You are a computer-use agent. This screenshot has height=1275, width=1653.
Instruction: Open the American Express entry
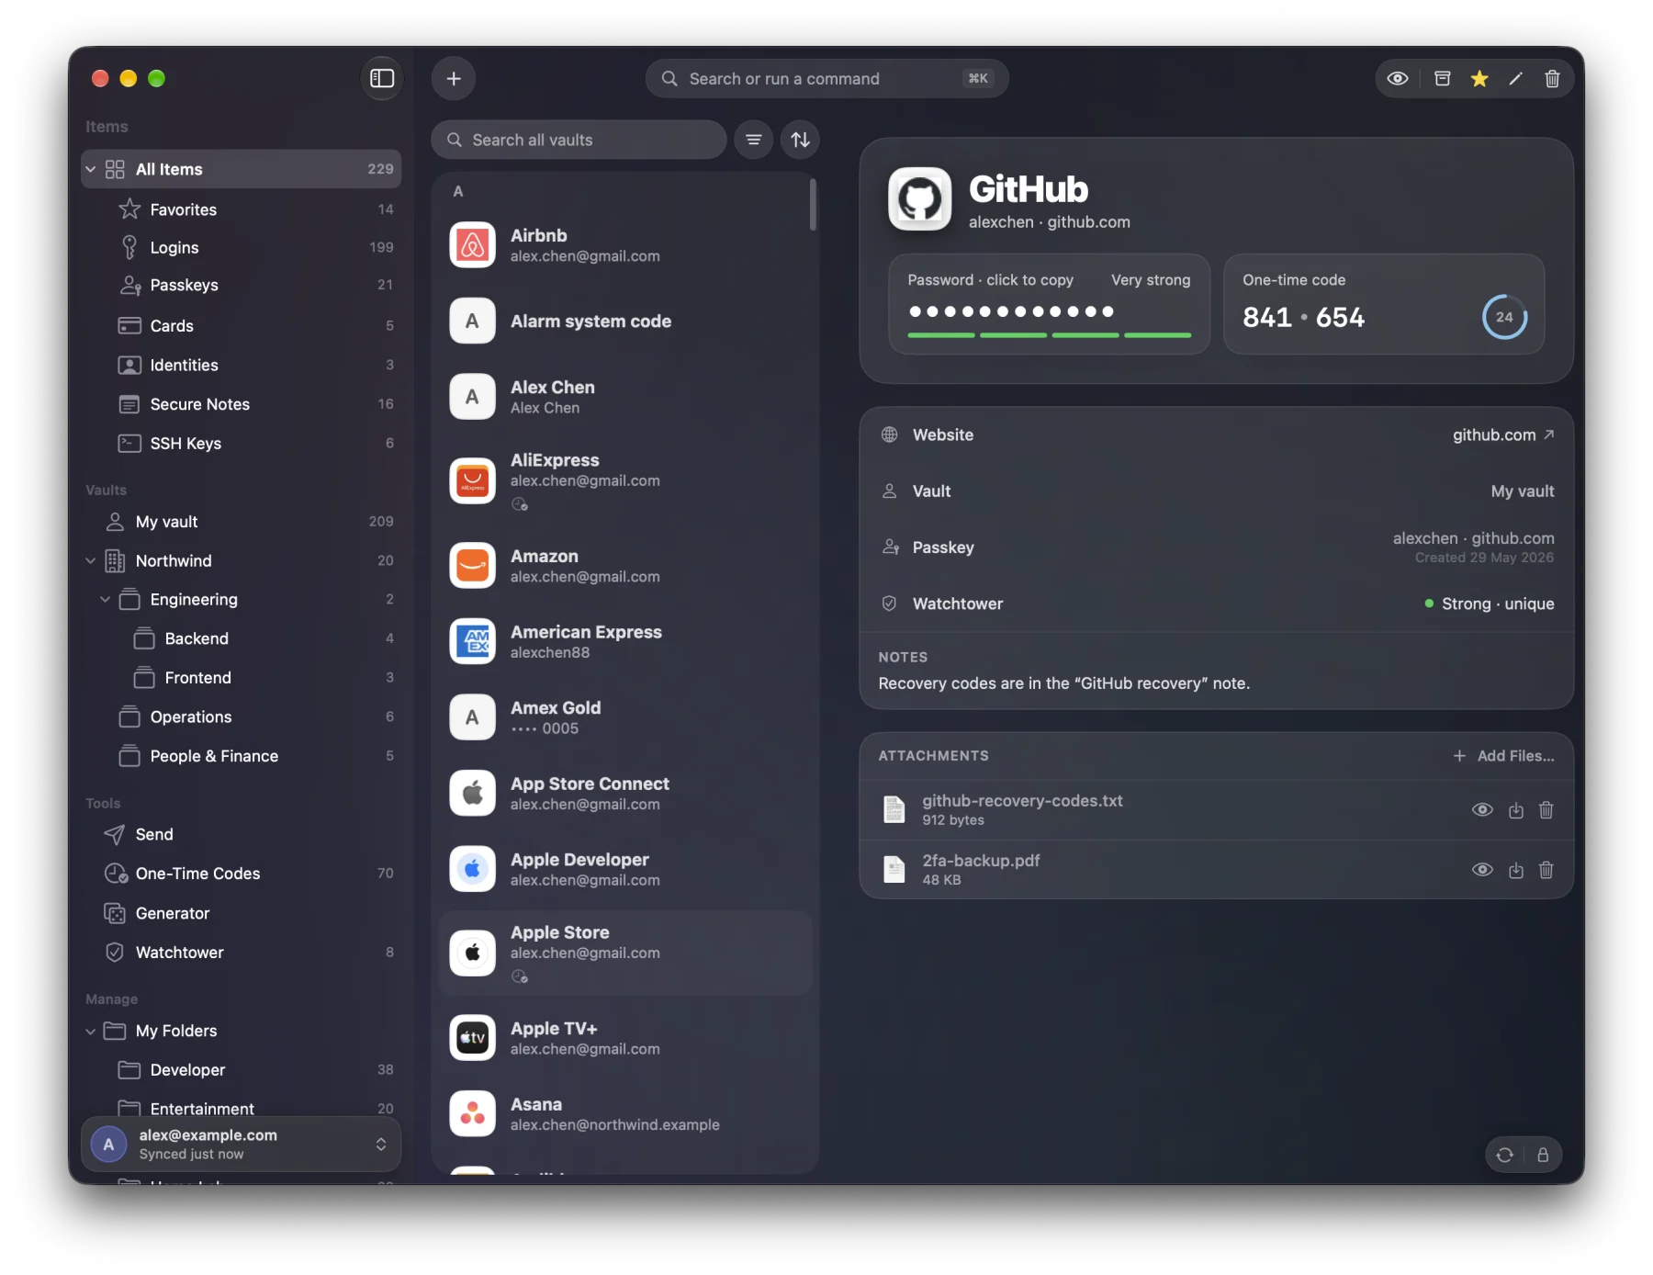point(625,641)
